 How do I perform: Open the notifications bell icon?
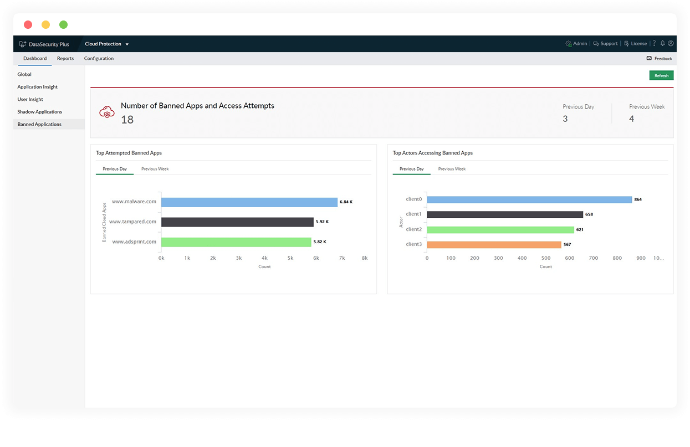[662, 43]
